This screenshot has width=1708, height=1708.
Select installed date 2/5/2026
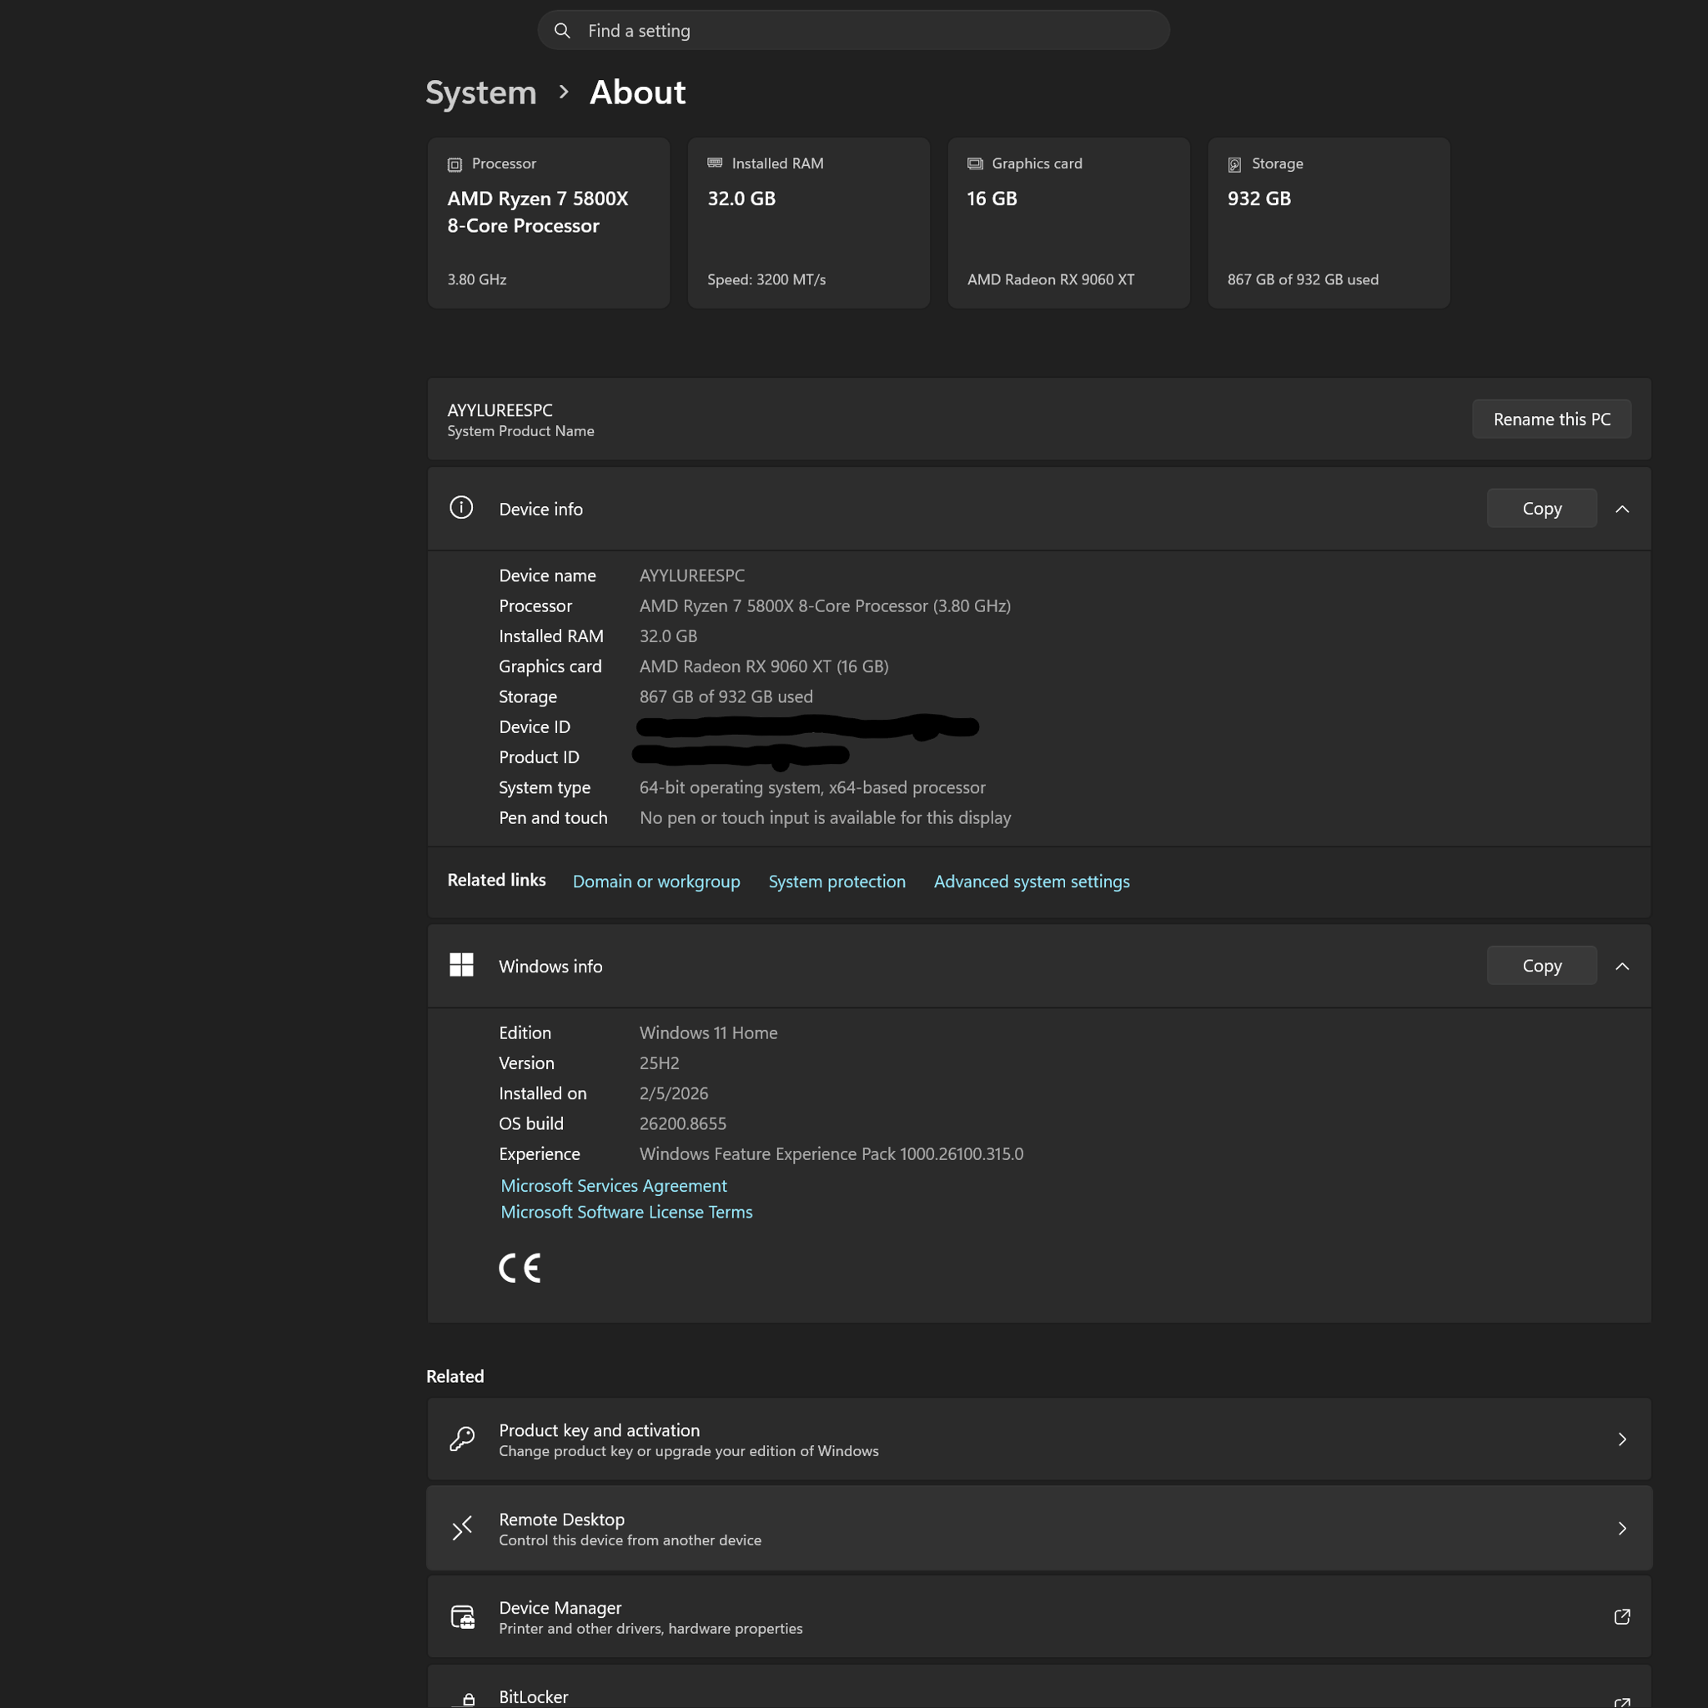674,1093
